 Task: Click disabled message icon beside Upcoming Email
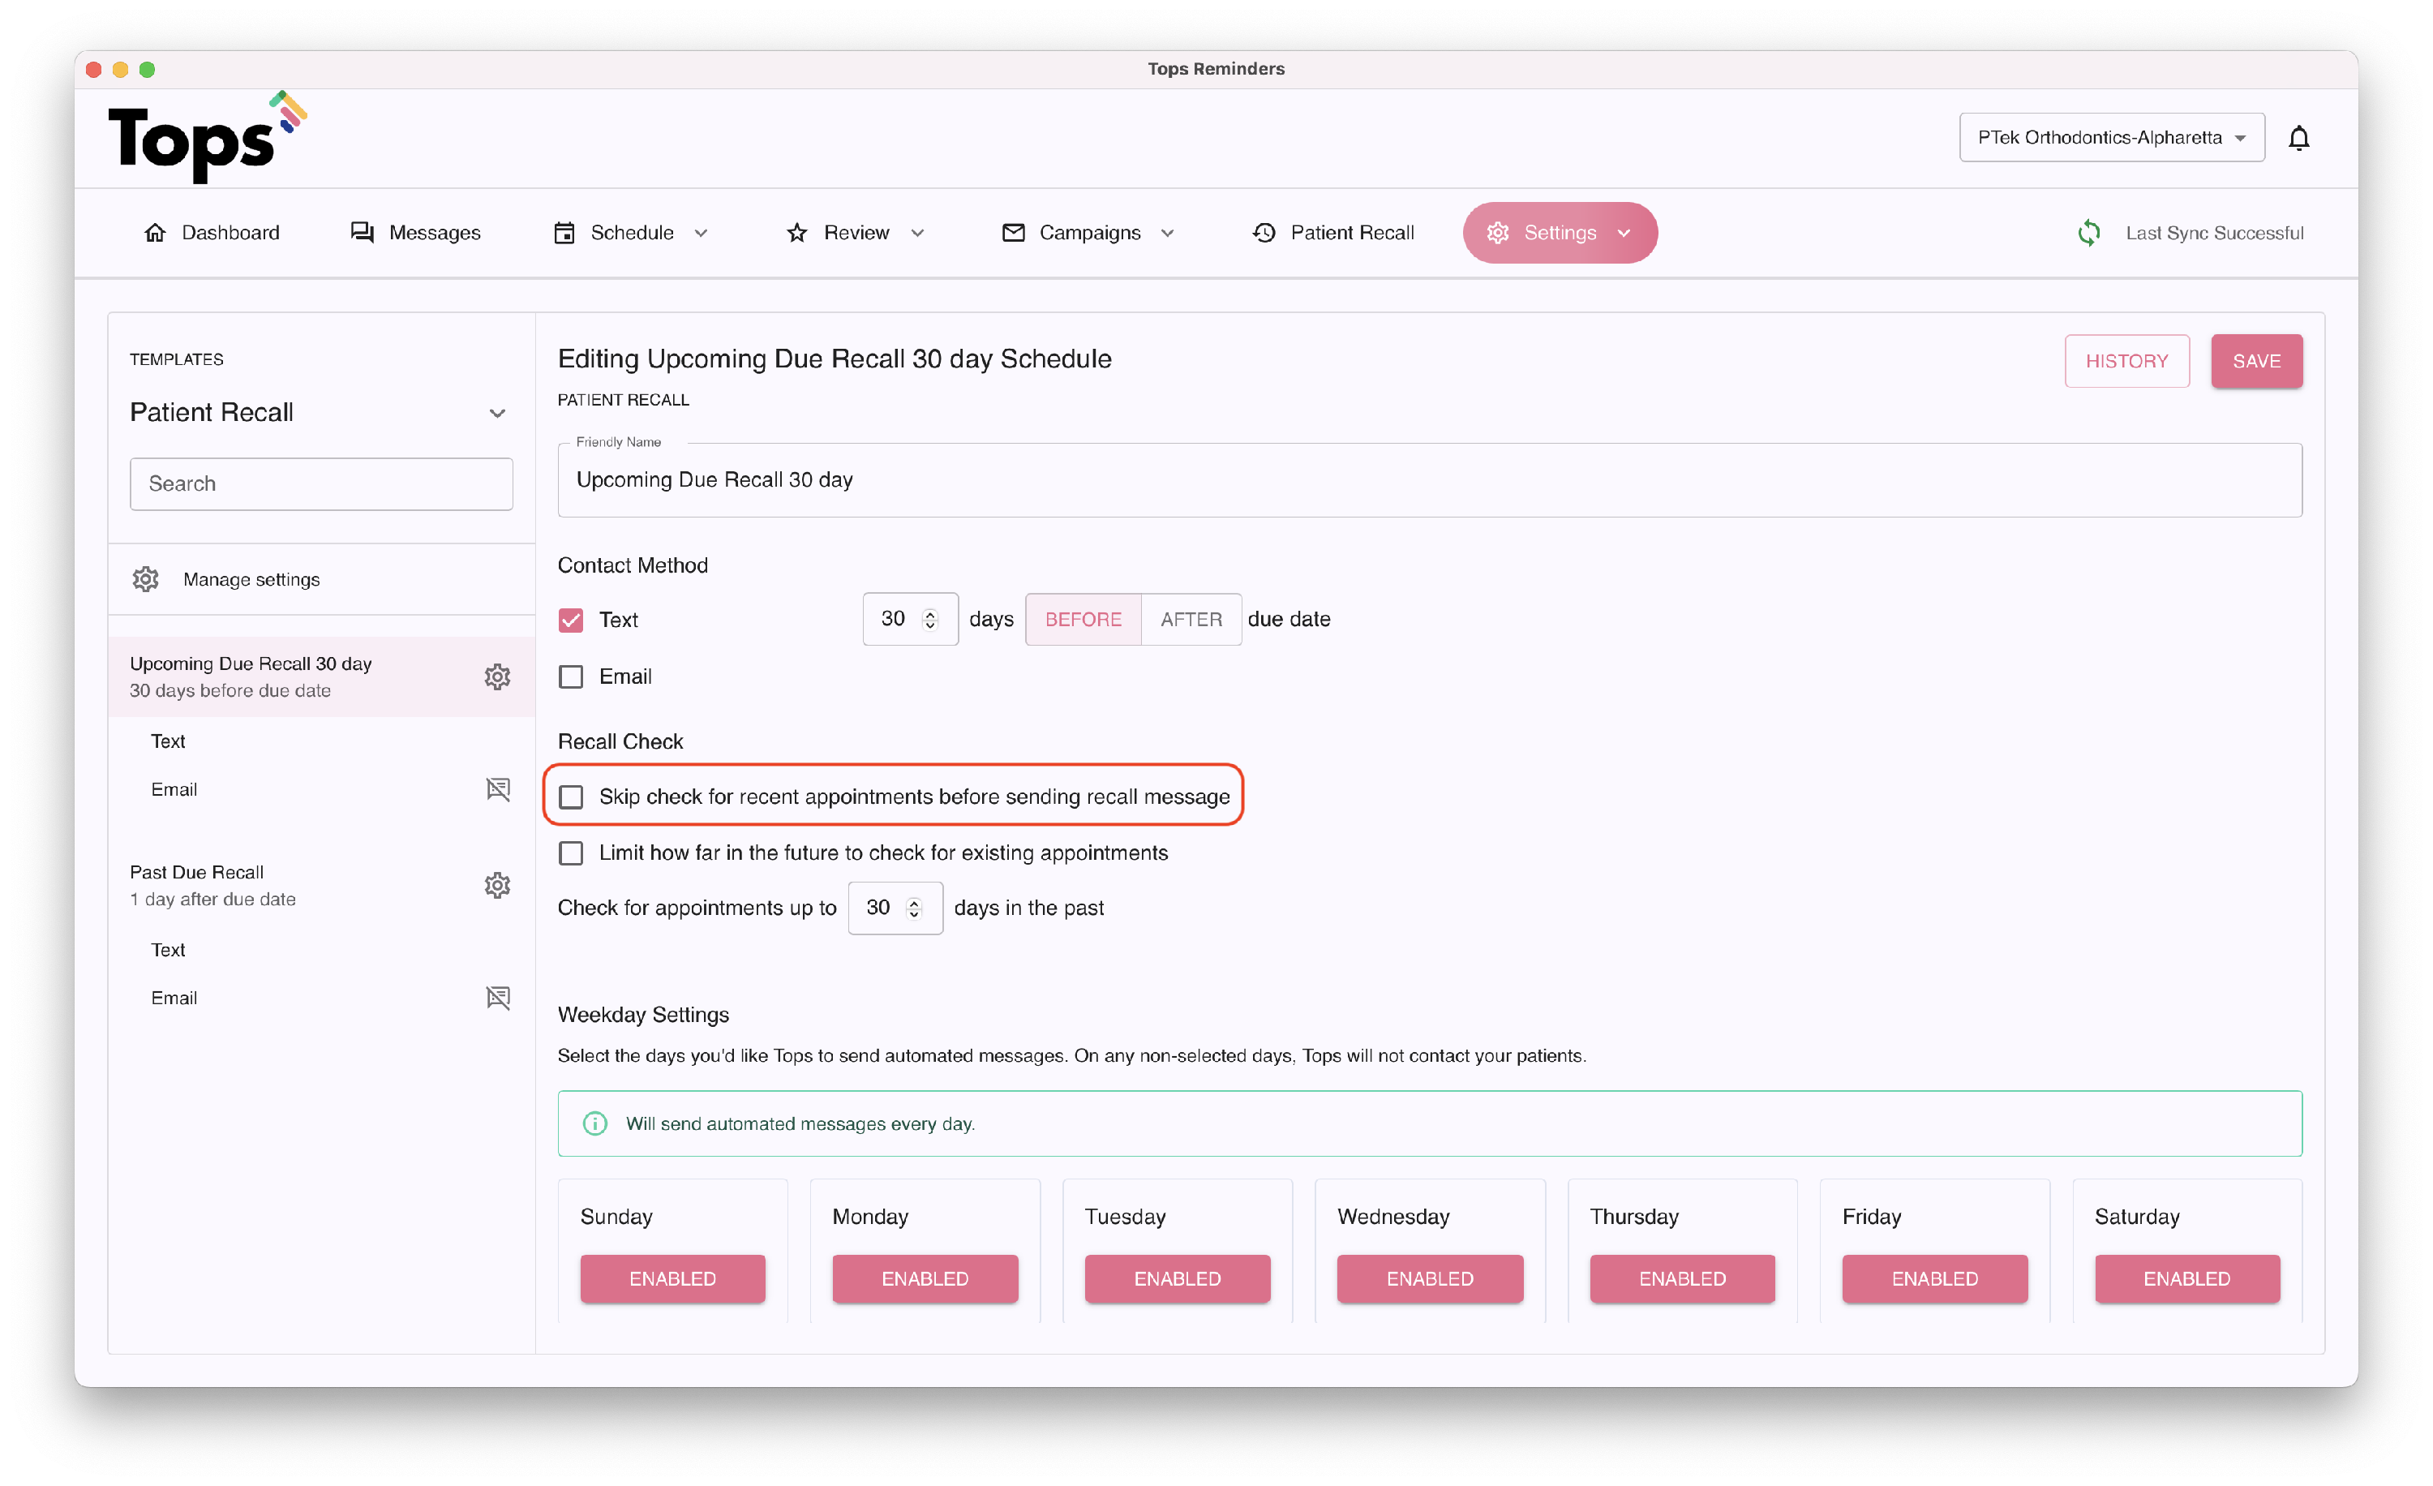(498, 789)
